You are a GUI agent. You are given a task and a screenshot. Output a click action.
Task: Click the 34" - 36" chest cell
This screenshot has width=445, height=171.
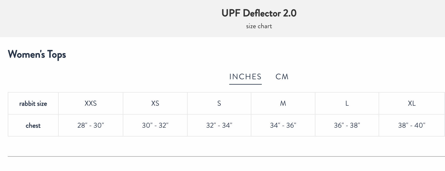point(283,125)
